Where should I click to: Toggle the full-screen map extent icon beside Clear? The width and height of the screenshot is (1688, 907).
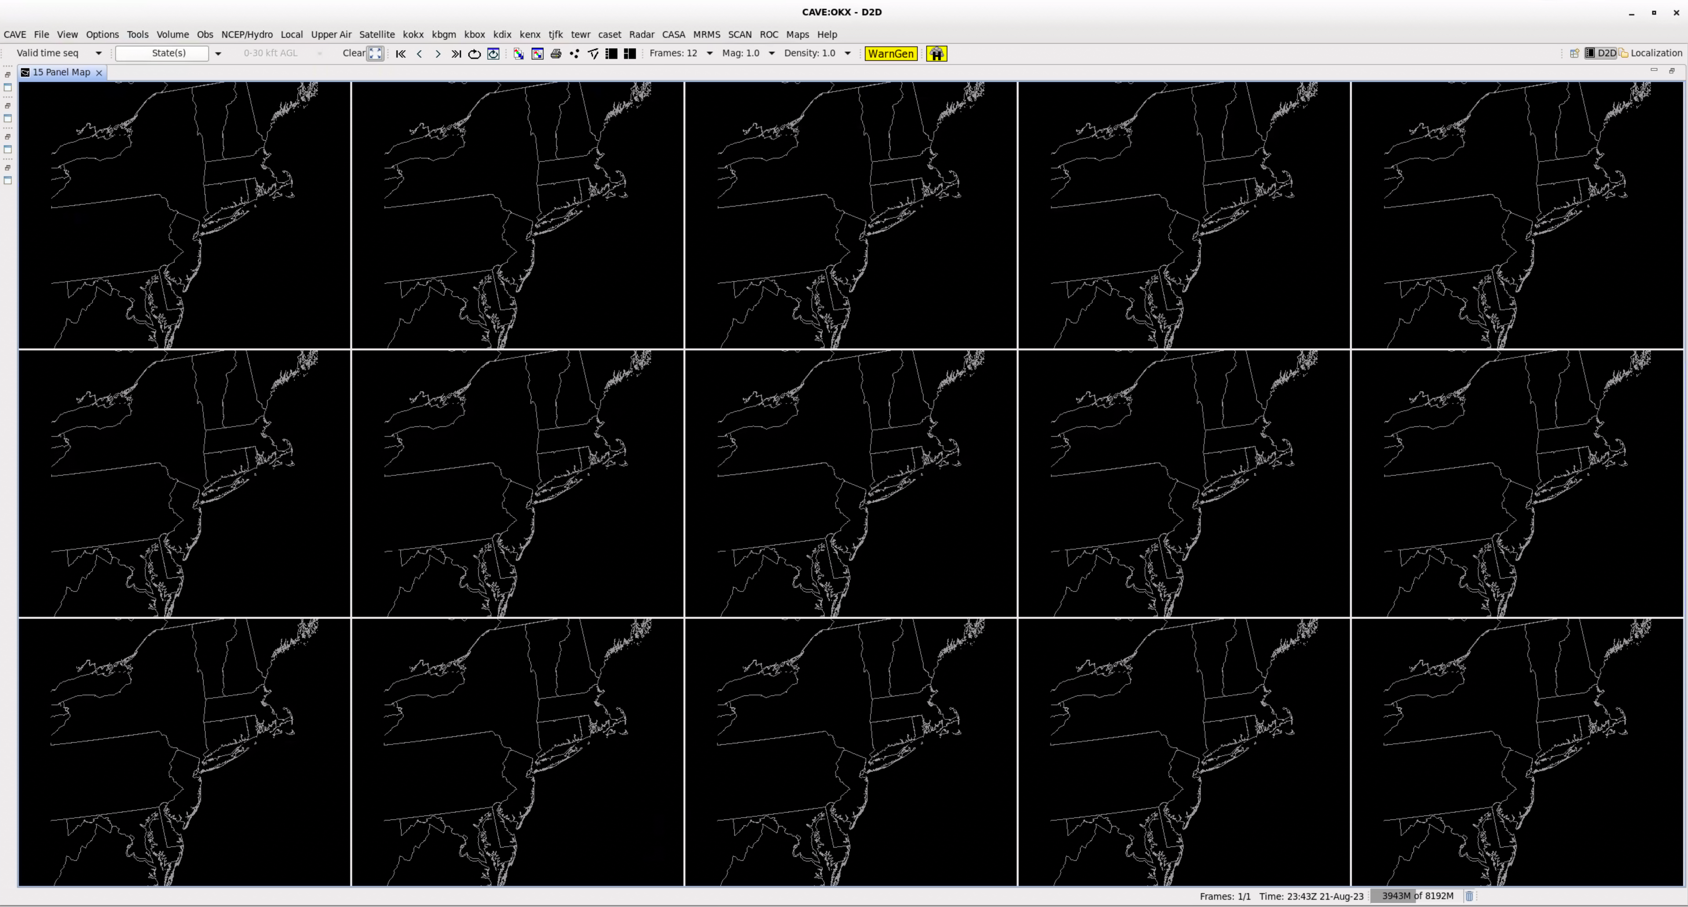(x=375, y=54)
